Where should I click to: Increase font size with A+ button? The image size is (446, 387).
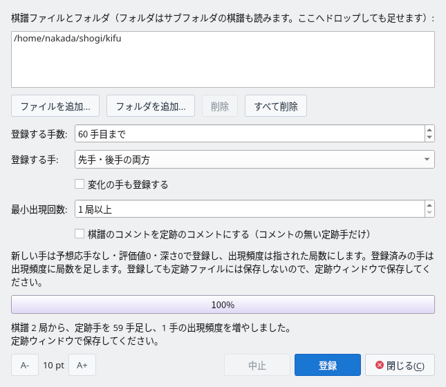[x=82, y=365]
